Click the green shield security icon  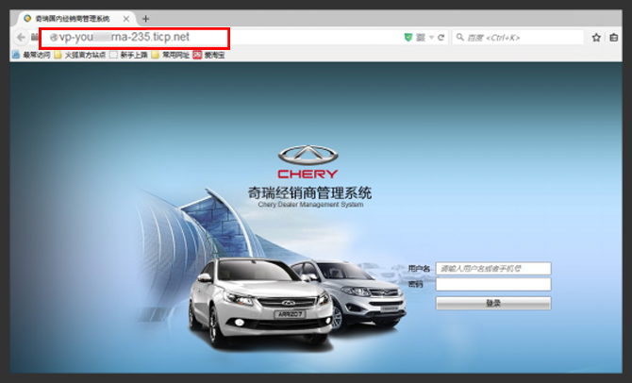[407, 38]
